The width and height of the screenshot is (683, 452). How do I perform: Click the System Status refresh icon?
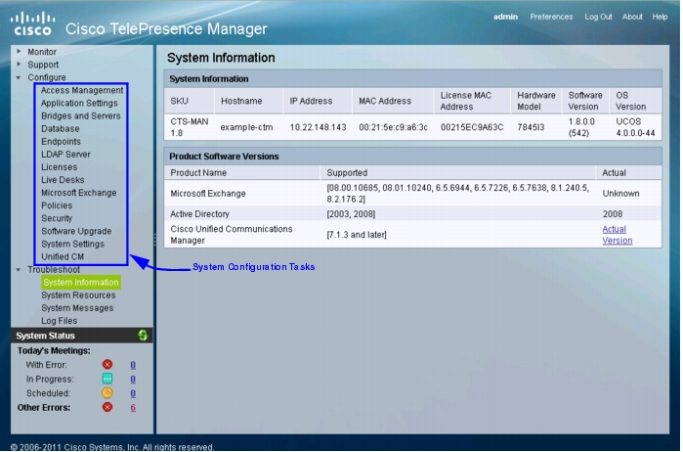pyautogui.click(x=143, y=336)
